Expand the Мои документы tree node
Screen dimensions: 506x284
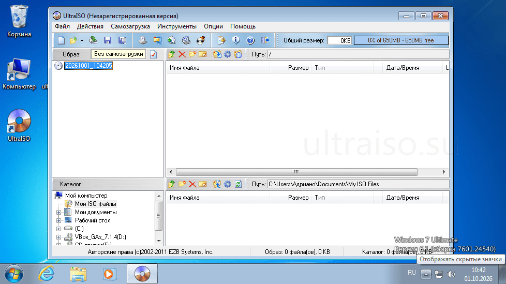[x=59, y=213]
